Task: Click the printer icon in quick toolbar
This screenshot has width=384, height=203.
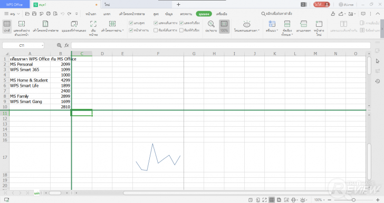Action: point(49,14)
